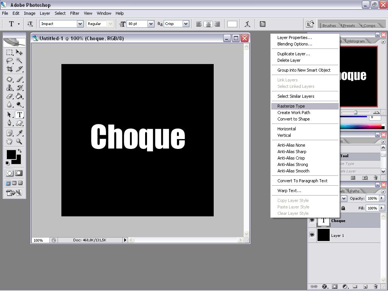Click the Choque layer thumbnail
Screen dimensions: 388x291
click(x=324, y=221)
